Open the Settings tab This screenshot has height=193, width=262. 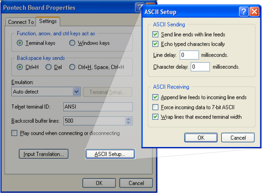[x=47, y=21]
